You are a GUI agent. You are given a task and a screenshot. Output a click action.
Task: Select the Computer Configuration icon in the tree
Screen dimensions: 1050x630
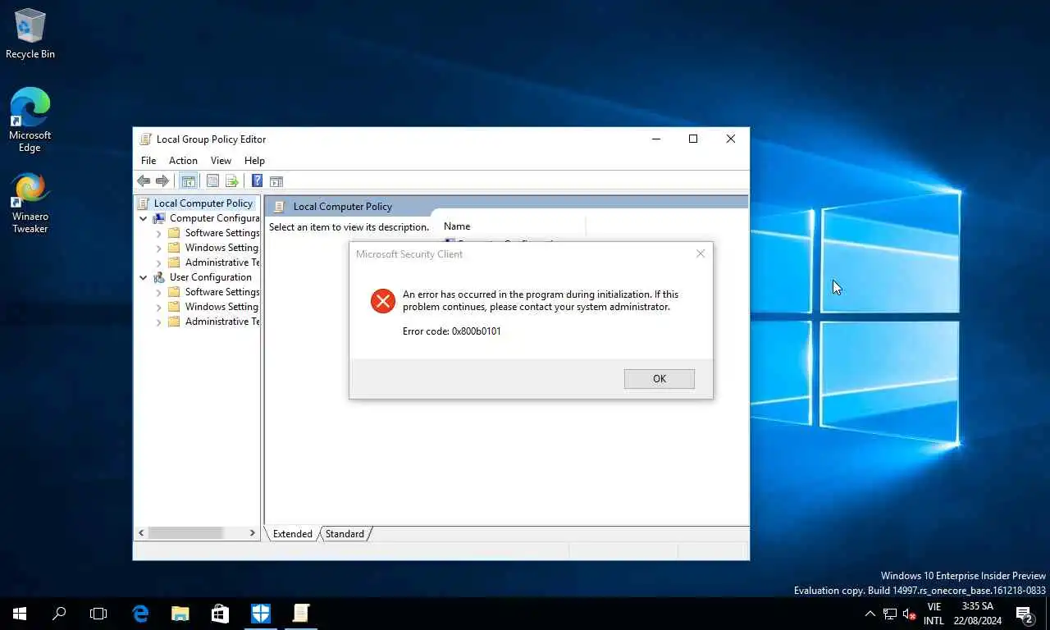click(159, 218)
